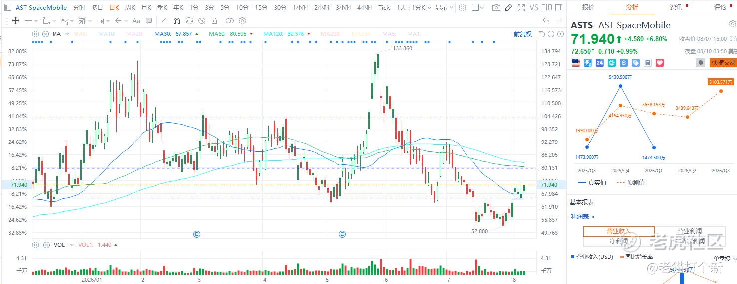Select the pencil line drawing tool

coord(164,21)
